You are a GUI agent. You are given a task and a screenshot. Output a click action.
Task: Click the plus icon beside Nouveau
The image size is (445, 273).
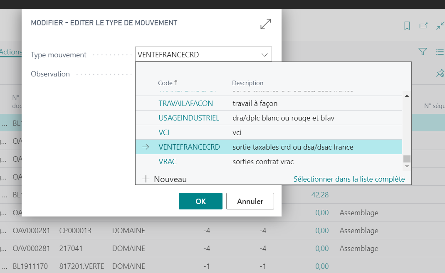click(146, 179)
